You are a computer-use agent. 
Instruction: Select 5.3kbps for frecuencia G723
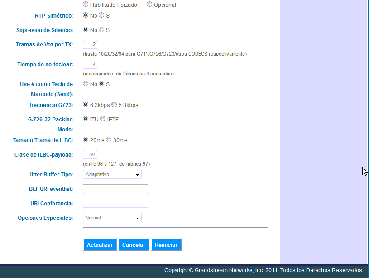[114, 104]
